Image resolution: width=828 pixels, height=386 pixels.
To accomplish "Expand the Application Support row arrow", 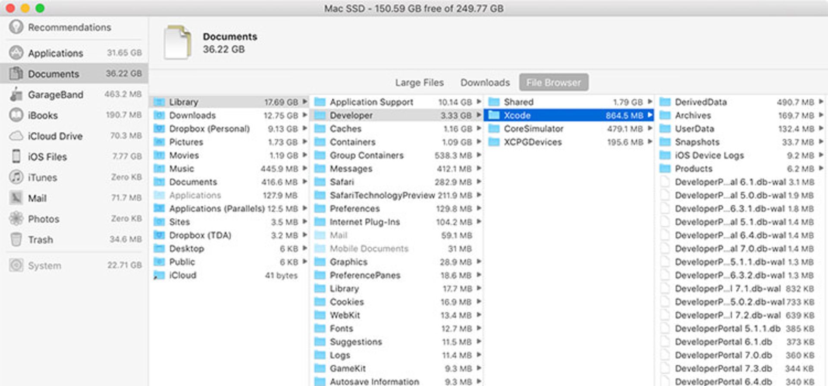I will [x=479, y=102].
